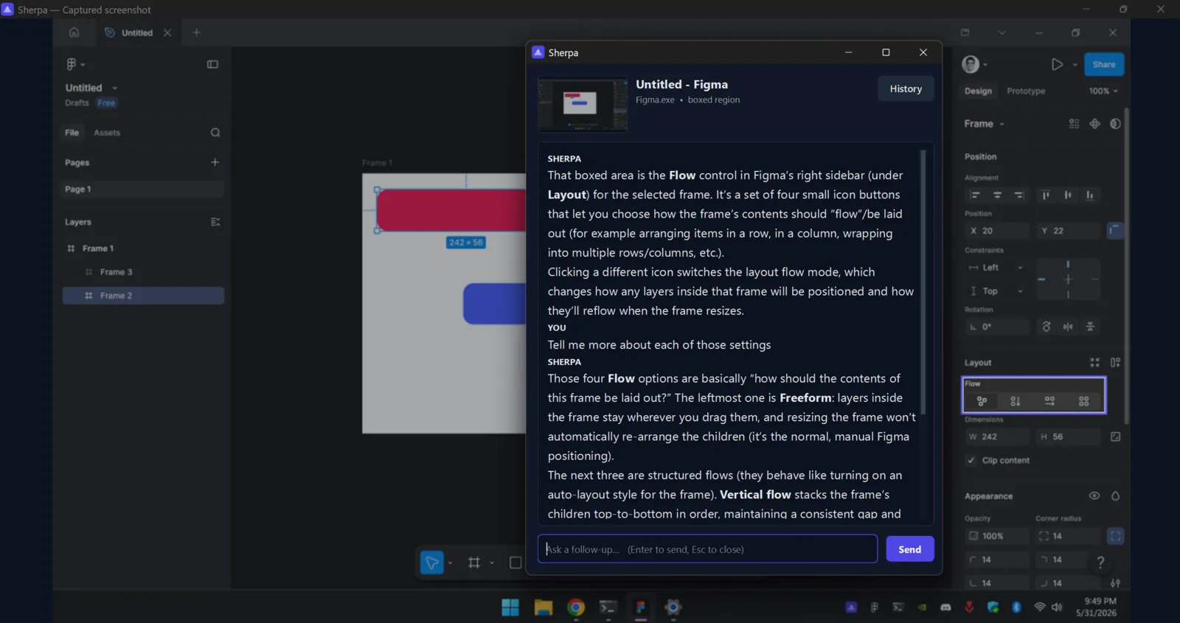This screenshot has height=623, width=1180.
Task: Expand Frame tool options arrow in Figma
Action: pos(492,563)
